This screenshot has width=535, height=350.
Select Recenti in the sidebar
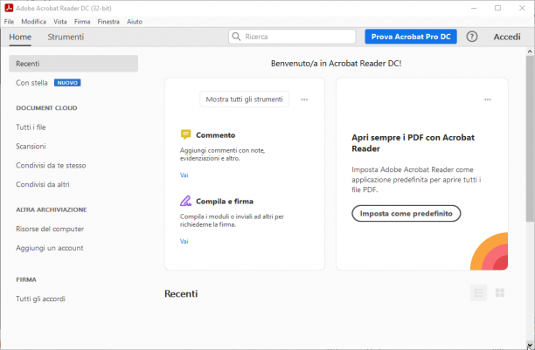73,64
